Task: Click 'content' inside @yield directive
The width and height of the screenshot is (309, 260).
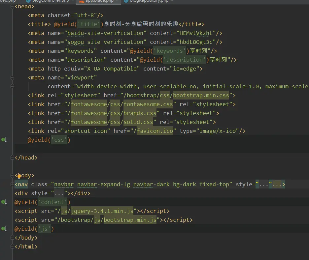Action: coord(52,202)
